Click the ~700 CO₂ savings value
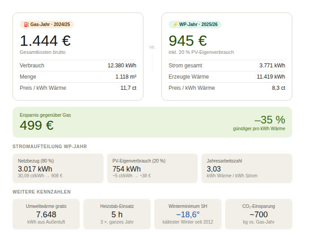The image size is (330, 242). pyautogui.click(x=258, y=215)
